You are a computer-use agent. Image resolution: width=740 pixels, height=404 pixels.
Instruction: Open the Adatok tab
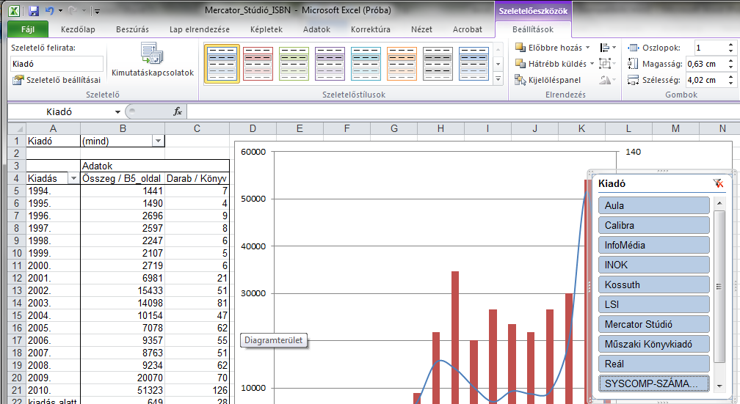click(316, 29)
